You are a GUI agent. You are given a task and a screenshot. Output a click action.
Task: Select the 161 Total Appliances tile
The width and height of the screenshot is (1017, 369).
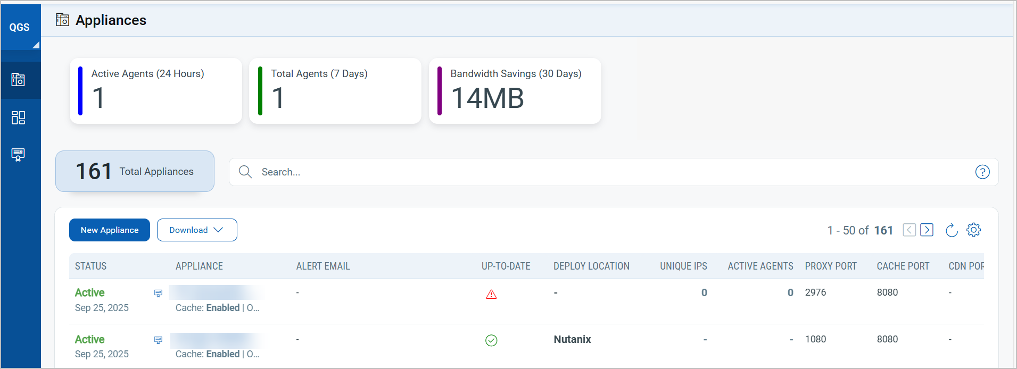[135, 171]
